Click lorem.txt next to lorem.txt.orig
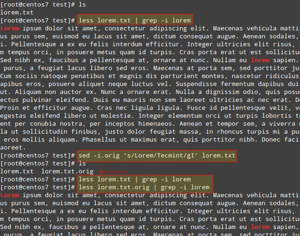Screen dimensions: 300x236 (x=17, y=172)
